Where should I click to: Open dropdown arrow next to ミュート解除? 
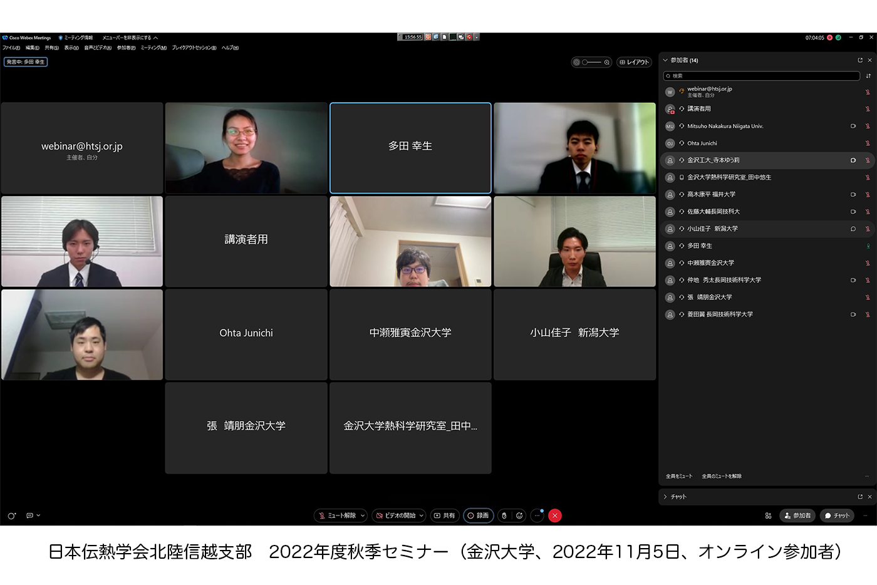point(363,515)
